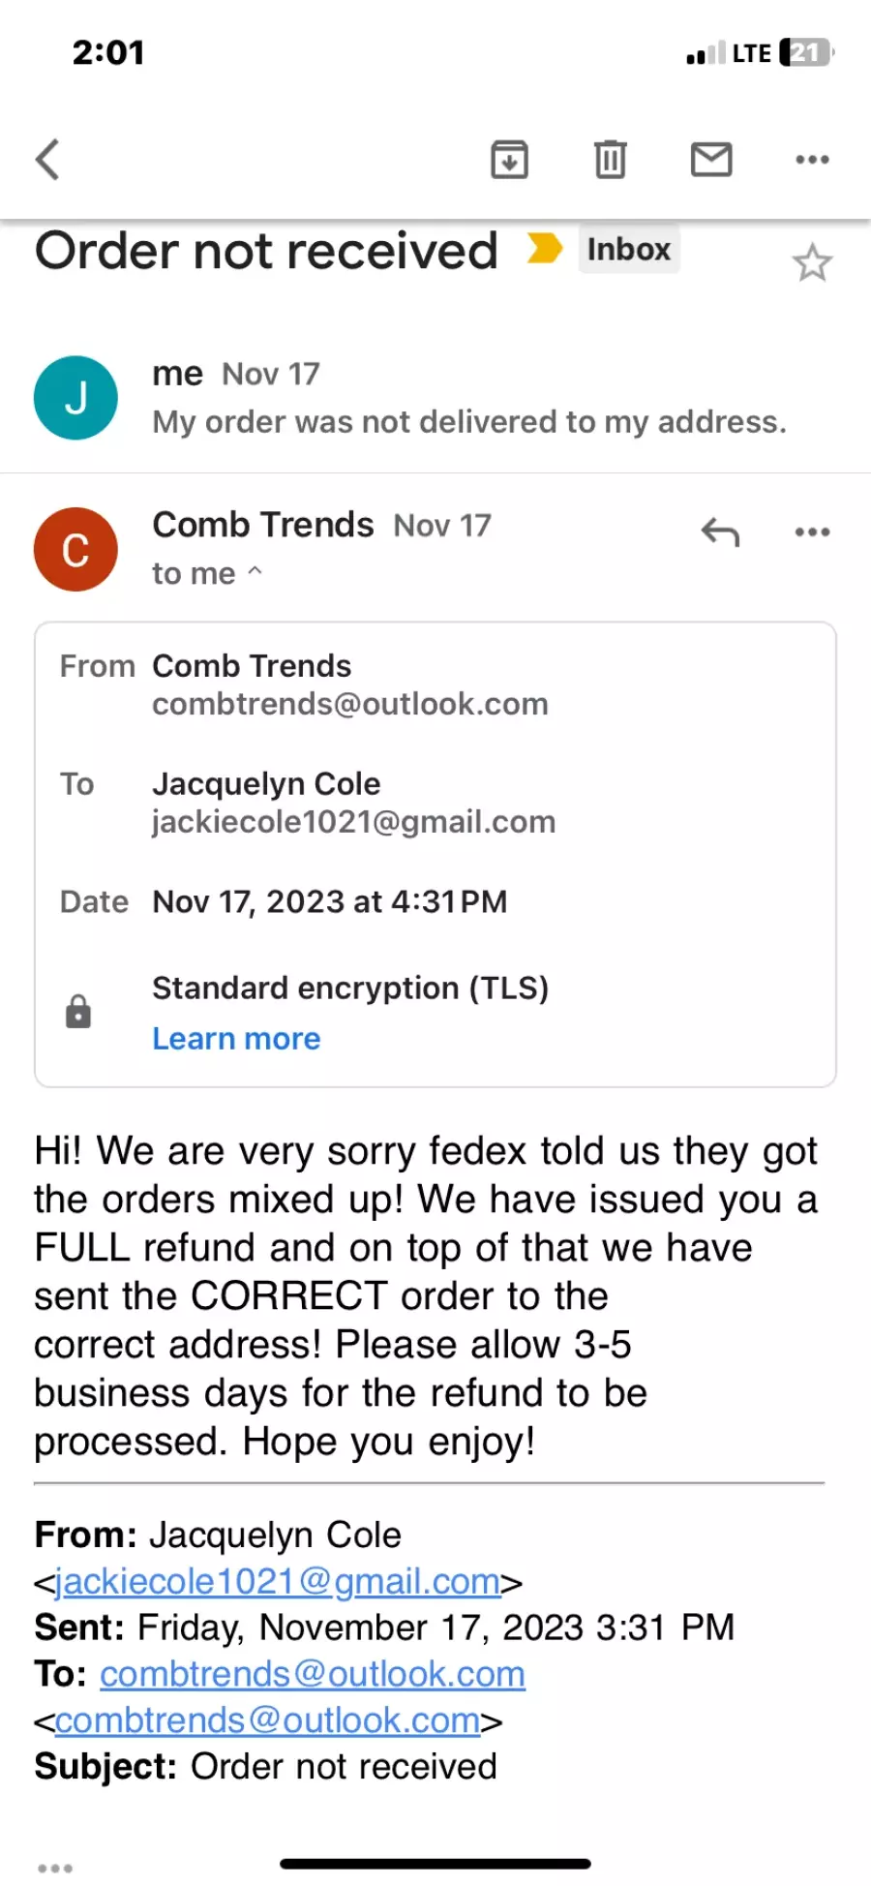This screenshot has width=871, height=1886.
Task: Tap the yellow importance marker
Action: pyautogui.click(x=545, y=249)
